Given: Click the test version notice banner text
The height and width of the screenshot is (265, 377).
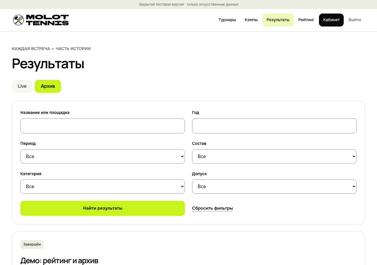Looking at the screenshot, I should tap(188, 4).
